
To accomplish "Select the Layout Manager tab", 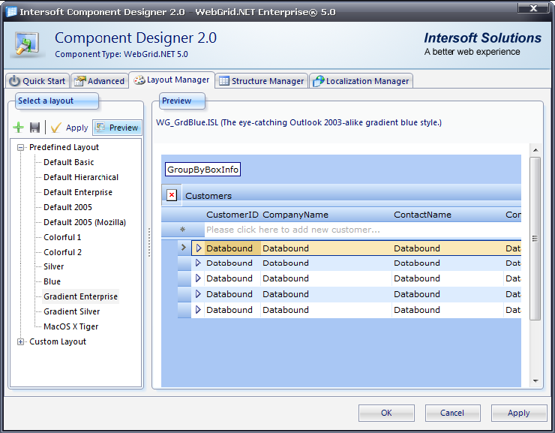I will [172, 80].
